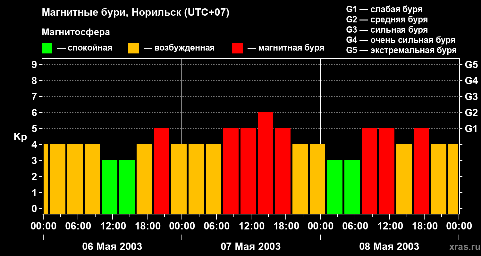
Task: Click the 18:00 time label for 08 Мая
Action: click(x=425, y=226)
